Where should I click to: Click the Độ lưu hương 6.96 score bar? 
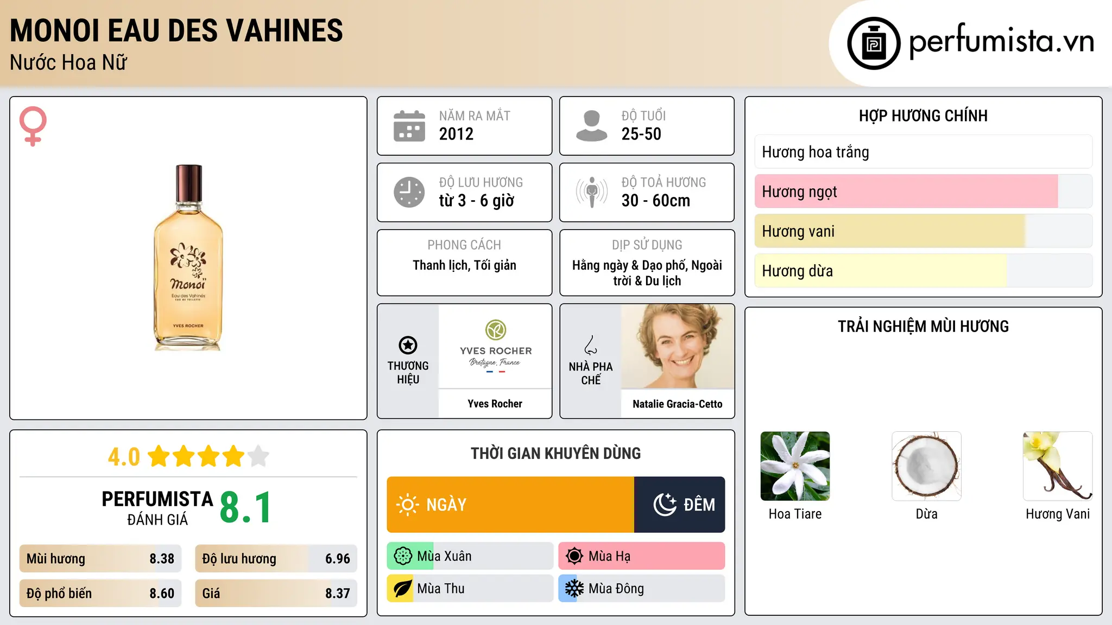pyautogui.click(x=276, y=559)
